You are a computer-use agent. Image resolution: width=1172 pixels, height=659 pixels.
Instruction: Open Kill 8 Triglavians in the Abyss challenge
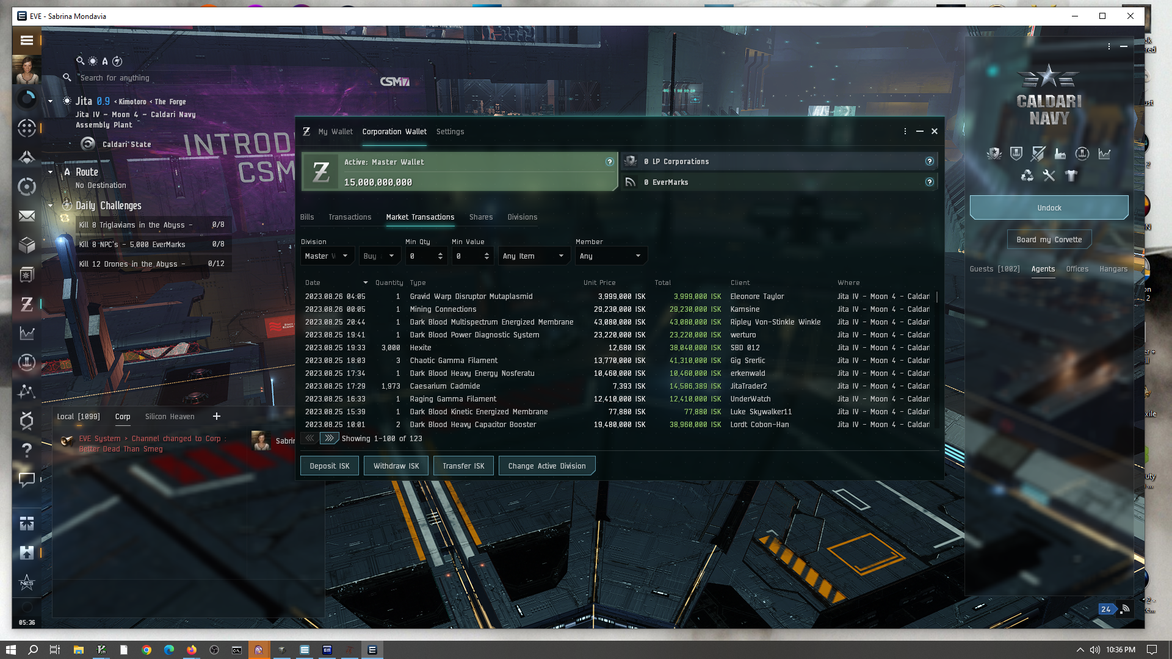[153, 225]
